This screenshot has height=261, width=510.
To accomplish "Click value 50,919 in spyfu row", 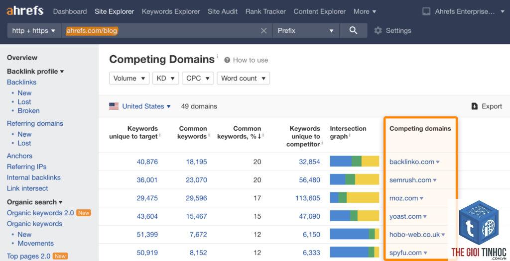I will pos(147,253).
